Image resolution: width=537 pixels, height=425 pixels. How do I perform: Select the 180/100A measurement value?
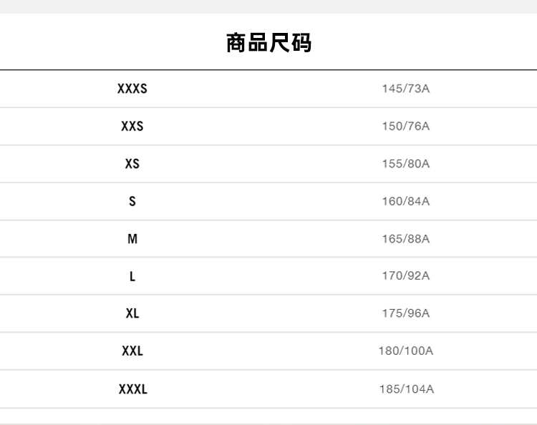[x=405, y=351]
